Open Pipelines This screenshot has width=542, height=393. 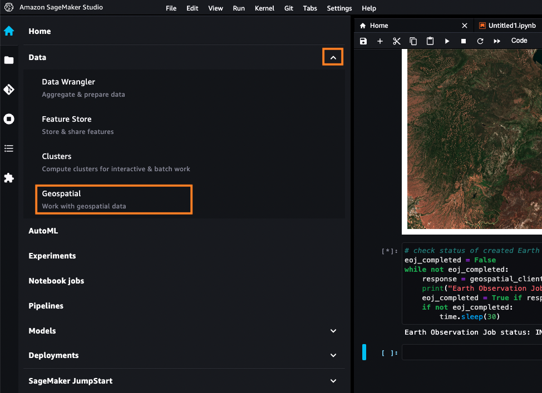tap(46, 306)
